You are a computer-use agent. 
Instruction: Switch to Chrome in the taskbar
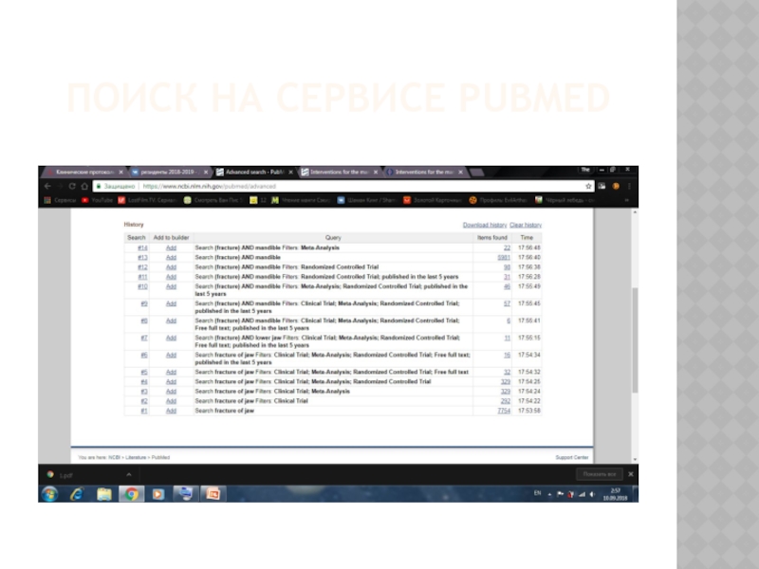[x=131, y=494]
